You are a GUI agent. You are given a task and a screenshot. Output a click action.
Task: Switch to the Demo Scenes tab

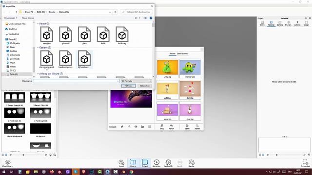(x=182, y=53)
